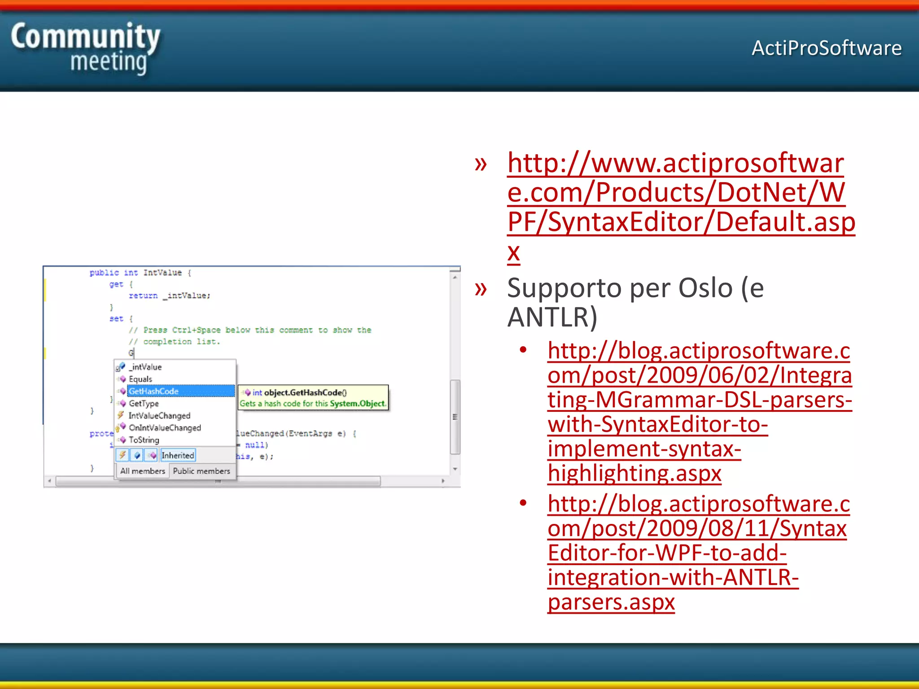Click the editor vertical scrollbar up arrow
The image size is (919, 689).
pos(455,278)
